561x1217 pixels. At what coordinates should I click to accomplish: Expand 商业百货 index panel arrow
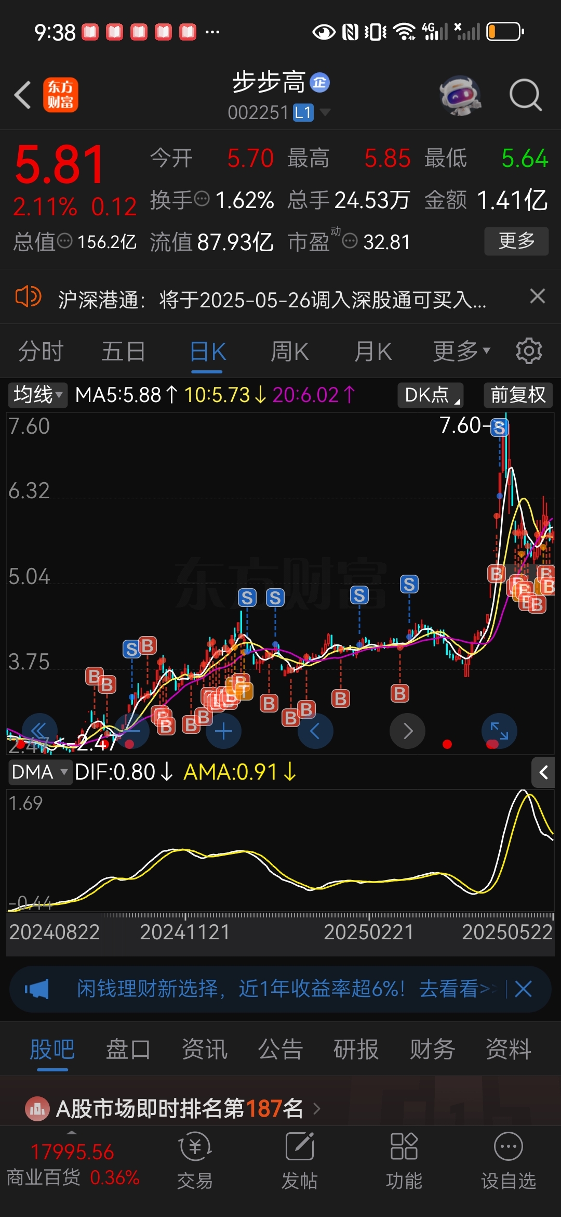point(72,1132)
